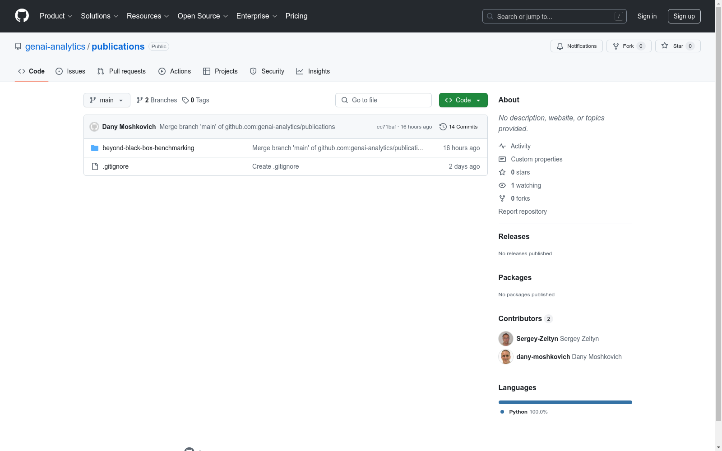Open the Releases section heading
Screen dimensions: 722x451
(514, 237)
